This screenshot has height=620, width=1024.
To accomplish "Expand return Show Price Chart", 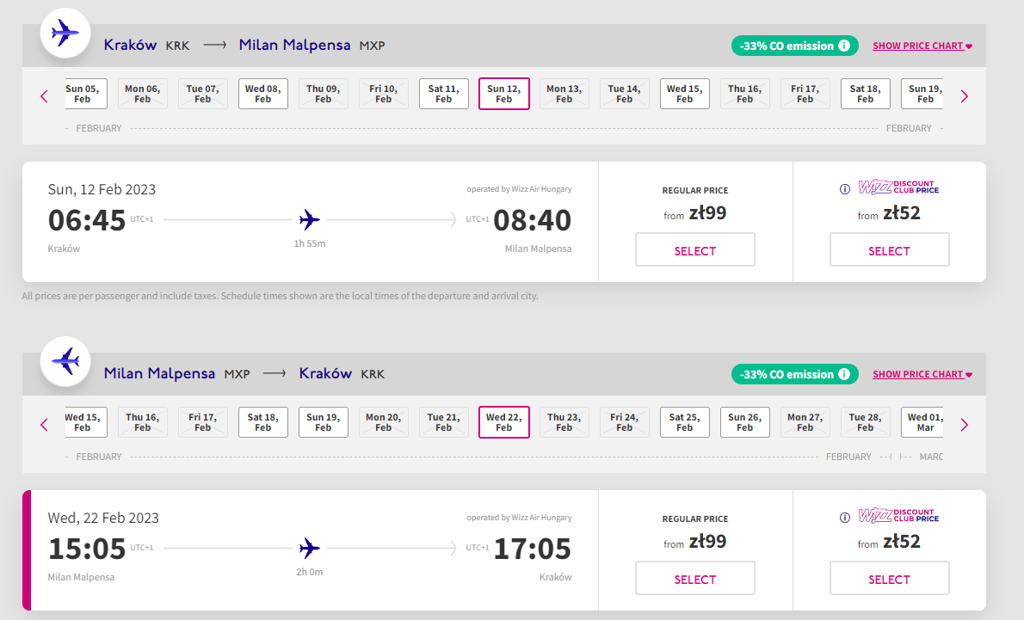I will coord(922,374).
